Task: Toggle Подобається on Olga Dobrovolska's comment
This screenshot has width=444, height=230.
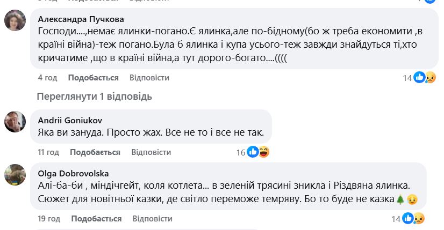Action: click(96, 219)
